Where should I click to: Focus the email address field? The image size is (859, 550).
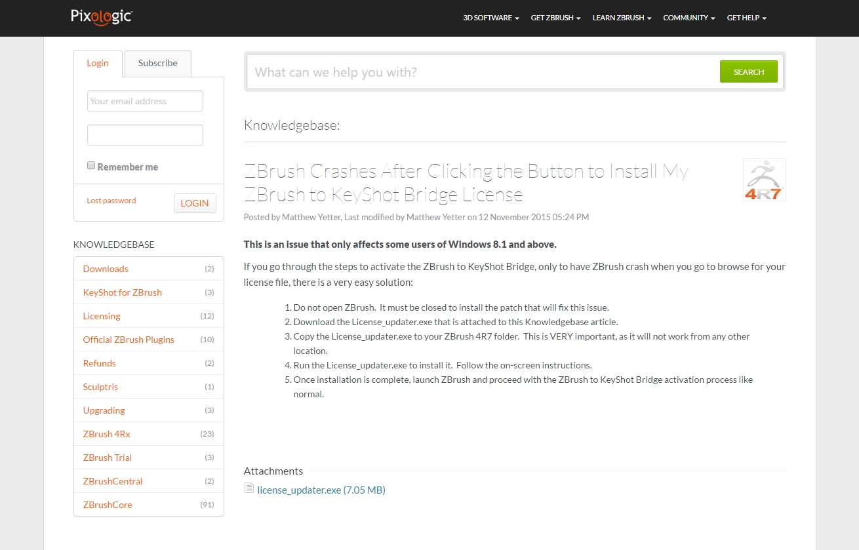[x=145, y=101]
